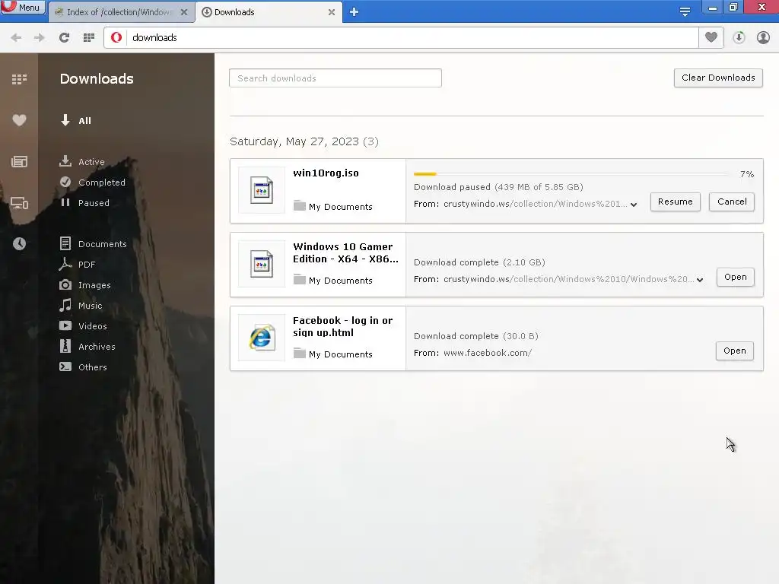Screen dimensions: 779x584
Task: Reload the page
Action: click(64, 38)
